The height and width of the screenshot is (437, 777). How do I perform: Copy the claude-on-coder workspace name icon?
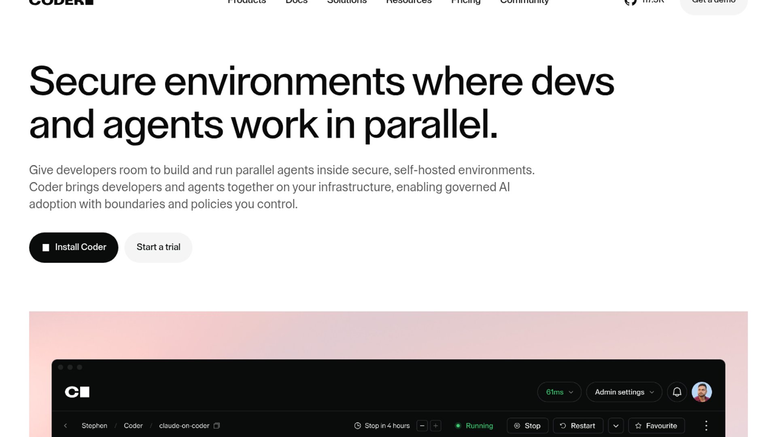tap(217, 426)
